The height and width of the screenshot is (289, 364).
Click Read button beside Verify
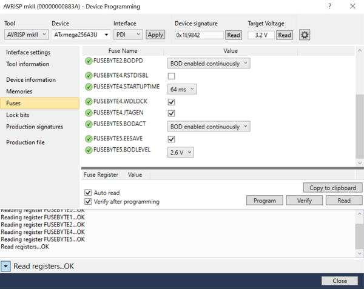point(344,201)
